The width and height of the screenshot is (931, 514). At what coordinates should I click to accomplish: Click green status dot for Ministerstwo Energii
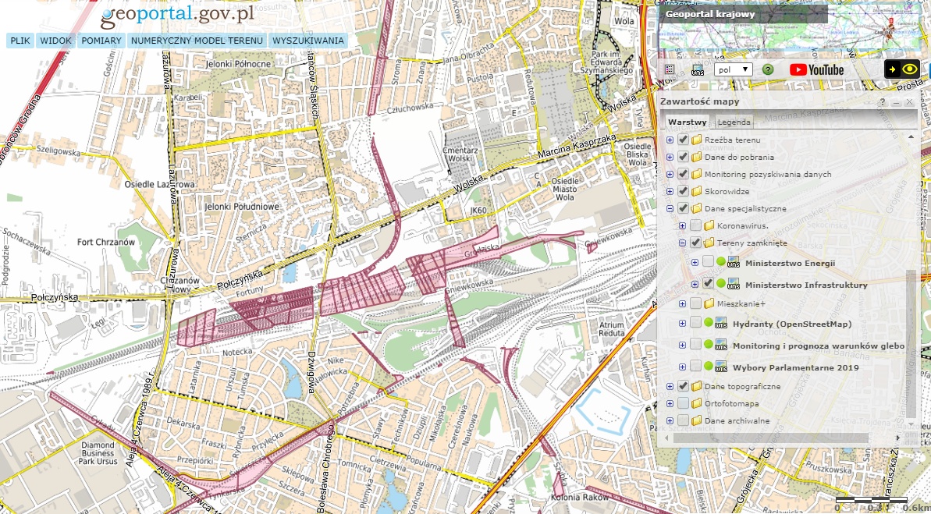[721, 262]
